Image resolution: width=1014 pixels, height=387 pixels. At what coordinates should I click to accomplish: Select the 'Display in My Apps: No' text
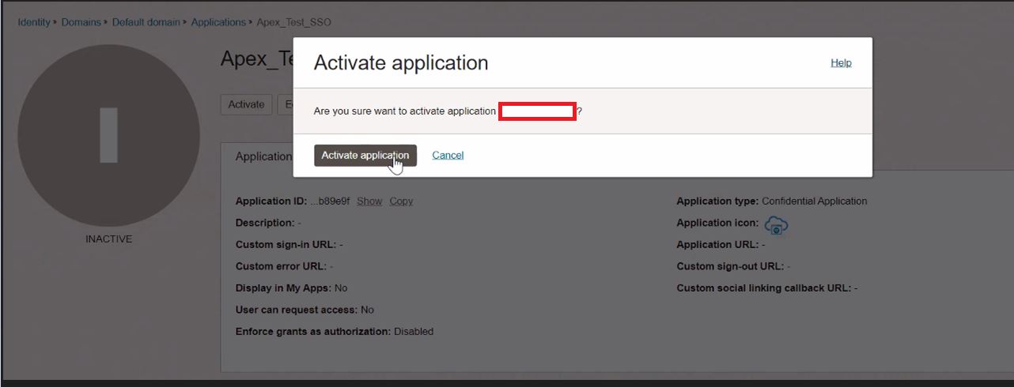[291, 288]
